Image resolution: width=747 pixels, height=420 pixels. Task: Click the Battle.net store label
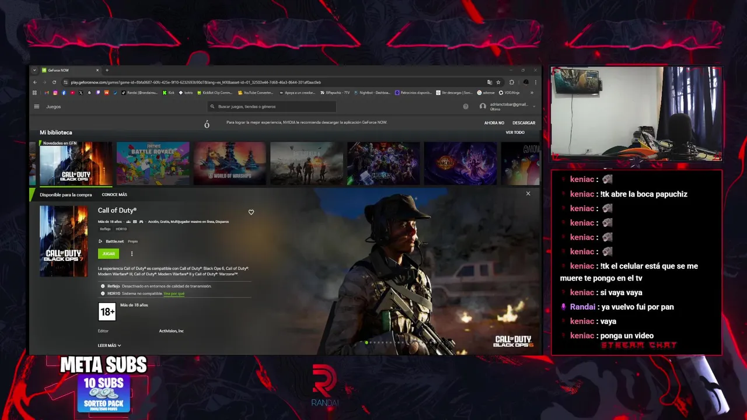click(114, 242)
